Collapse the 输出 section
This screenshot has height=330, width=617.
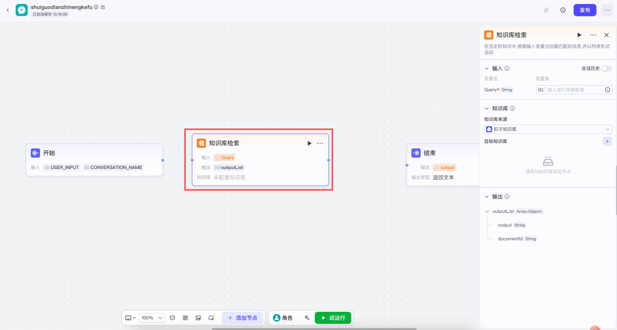487,196
